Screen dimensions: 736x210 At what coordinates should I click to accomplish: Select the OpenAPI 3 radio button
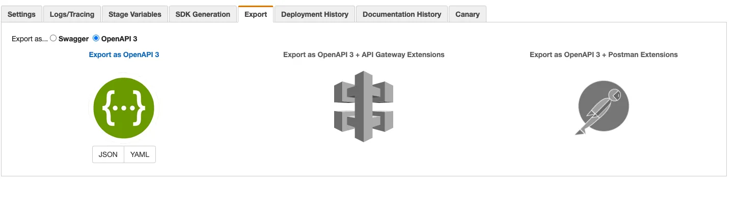[x=96, y=38]
